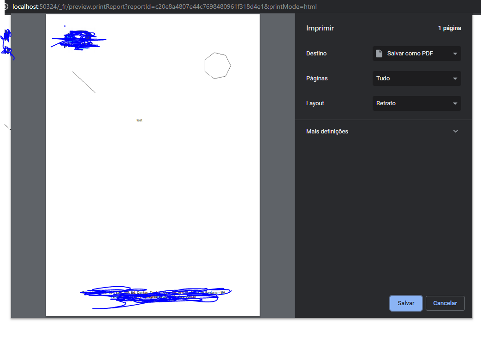Open the Layout dropdown set to Retrato
The height and width of the screenshot is (337, 481).
pyautogui.click(x=416, y=103)
